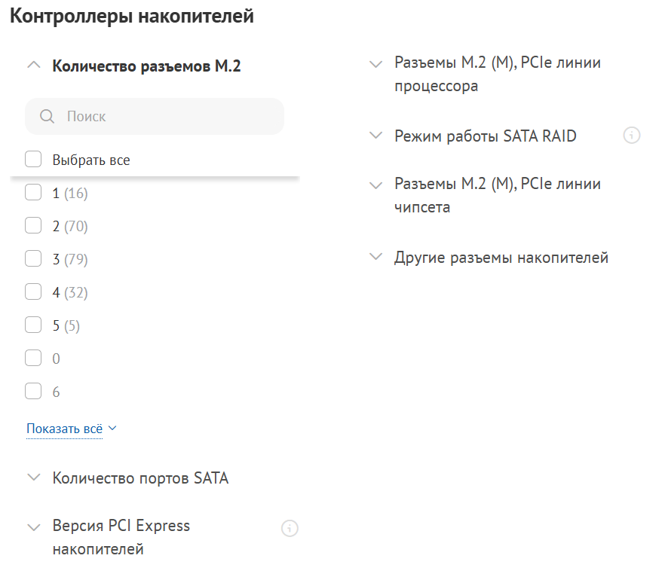Check the option 4 (32)

(x=33, y=292)
